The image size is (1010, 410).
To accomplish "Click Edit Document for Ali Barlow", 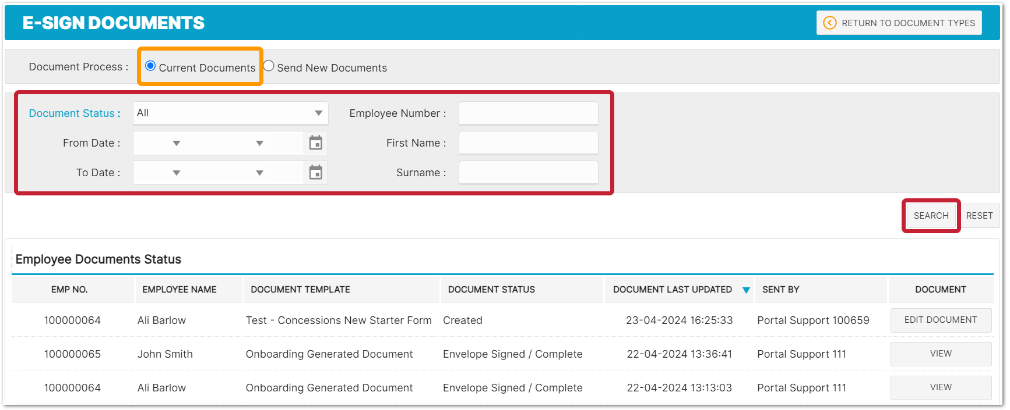I will point(940,320).
